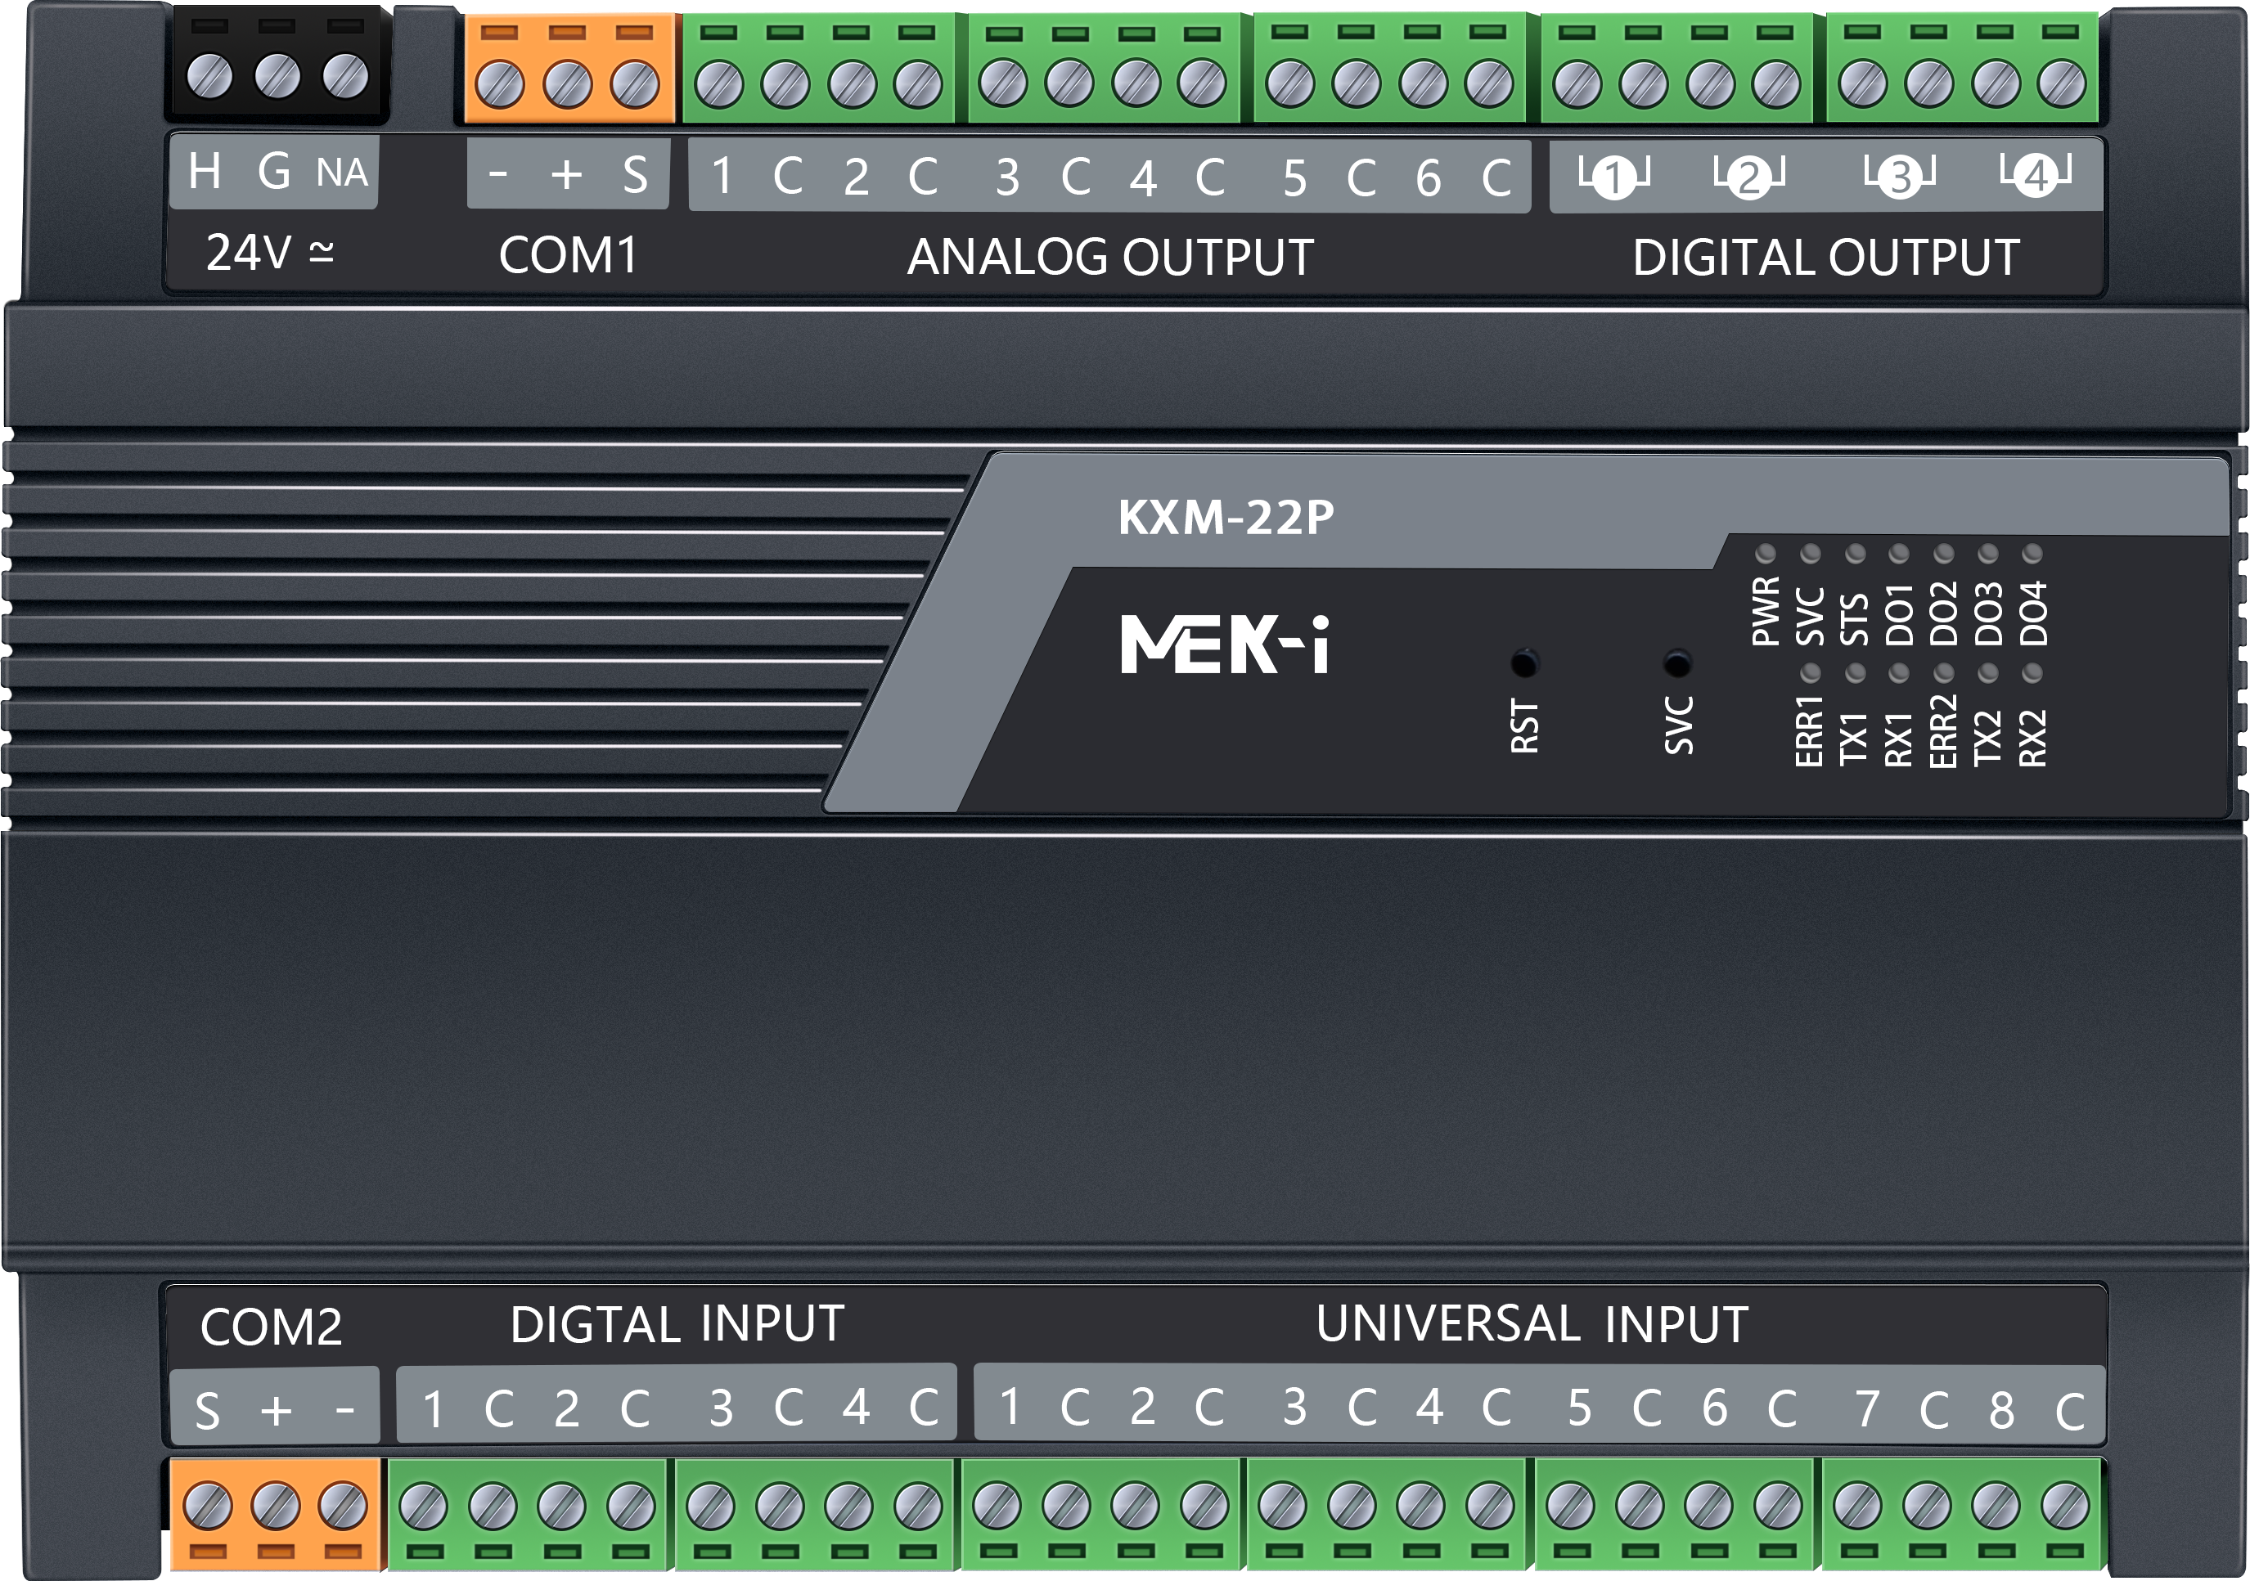Image resolution: width=2250 pixels, height=1581 pixels.
Task: Click the LED above the DO3 label
Action: (x=1988, y=555)
